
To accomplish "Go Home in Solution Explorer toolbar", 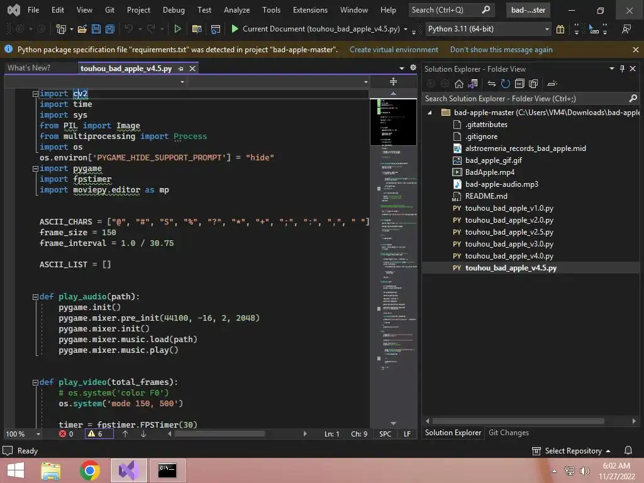I will point(458,84).
